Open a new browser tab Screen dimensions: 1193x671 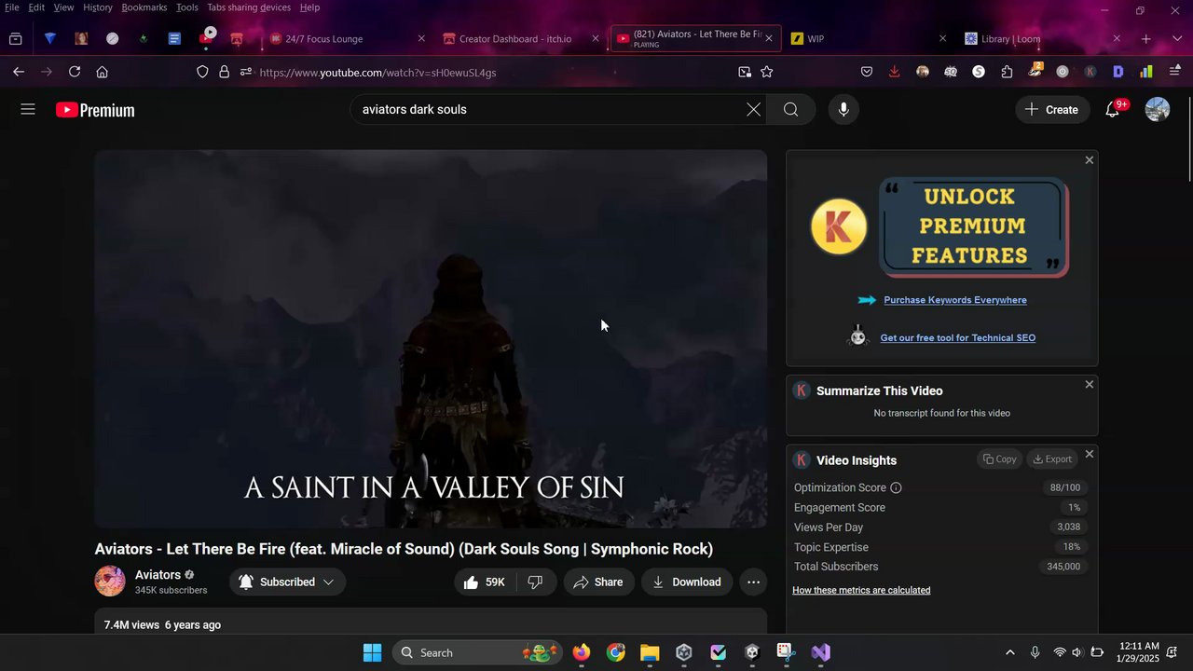[1146, 39]
